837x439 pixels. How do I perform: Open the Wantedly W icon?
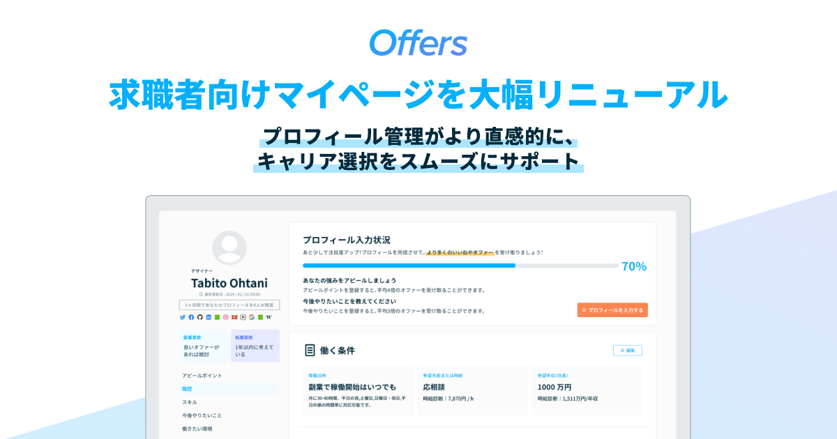(x=269, y=317)
